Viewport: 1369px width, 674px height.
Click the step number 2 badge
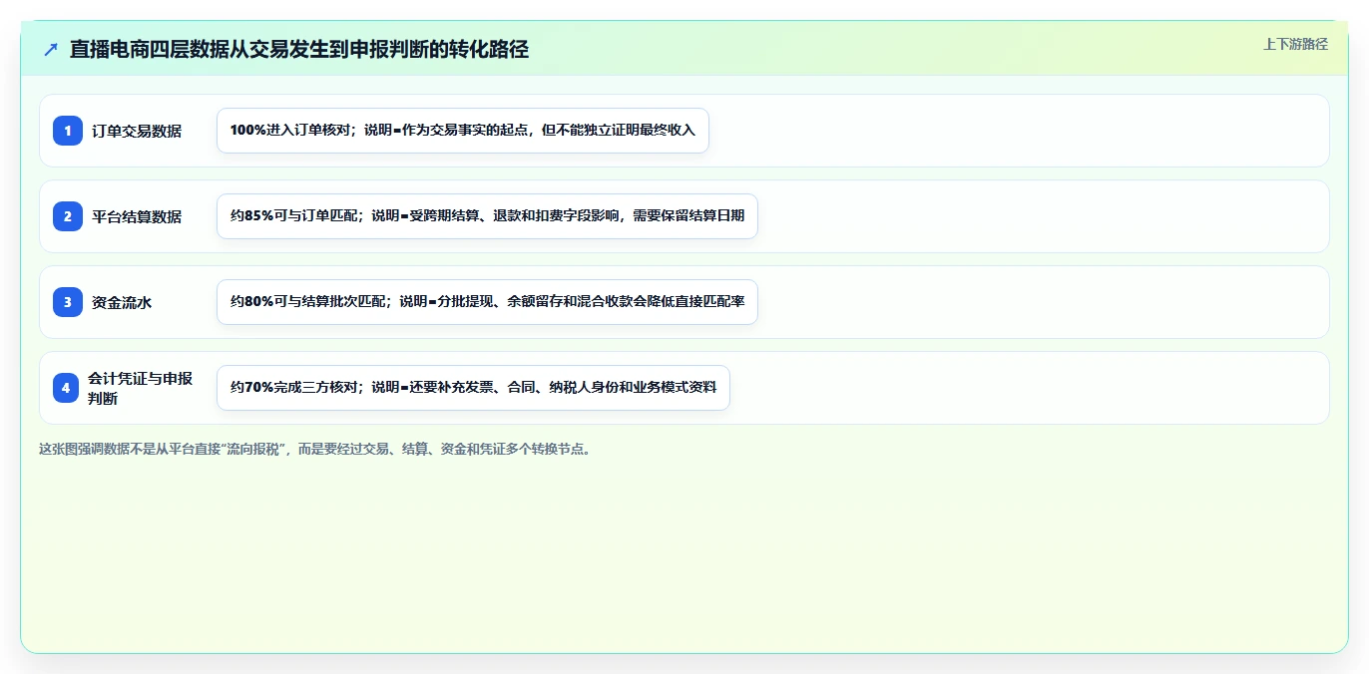pyautogui.click(x=68, y=216)
